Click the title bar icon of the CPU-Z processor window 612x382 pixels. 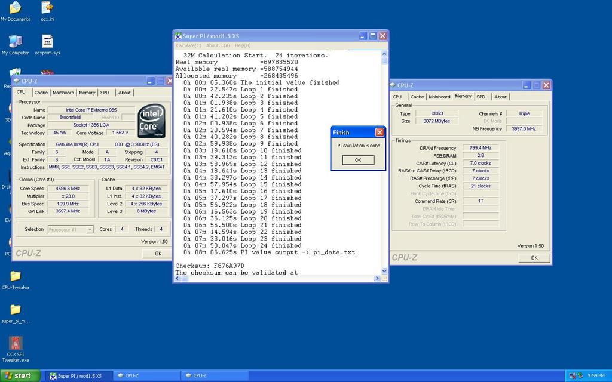tap(16, 81)
